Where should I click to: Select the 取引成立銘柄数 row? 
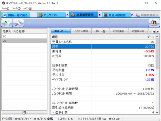point(103,108)
